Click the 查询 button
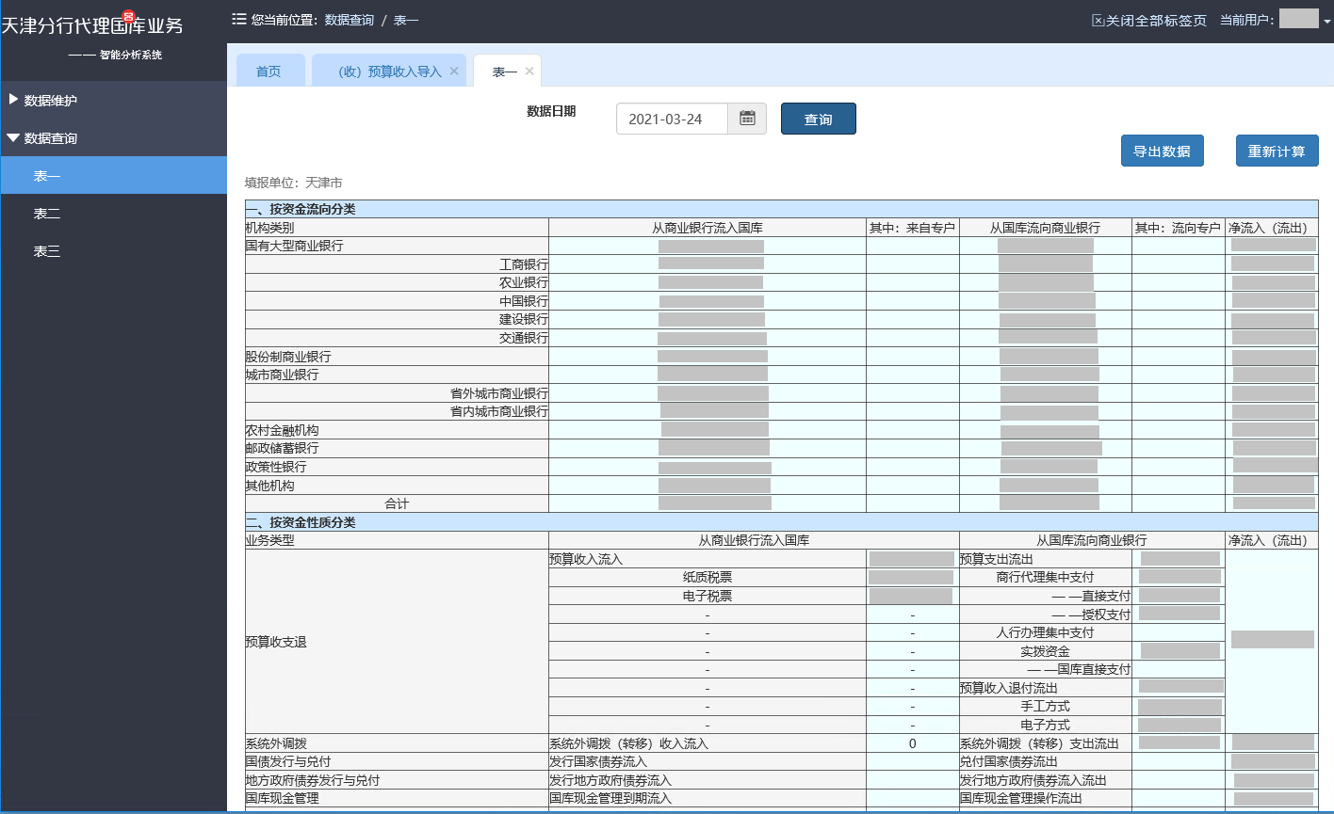Image resolution: width=1334 pixels, height=814 pixels. tap(818, 120)
